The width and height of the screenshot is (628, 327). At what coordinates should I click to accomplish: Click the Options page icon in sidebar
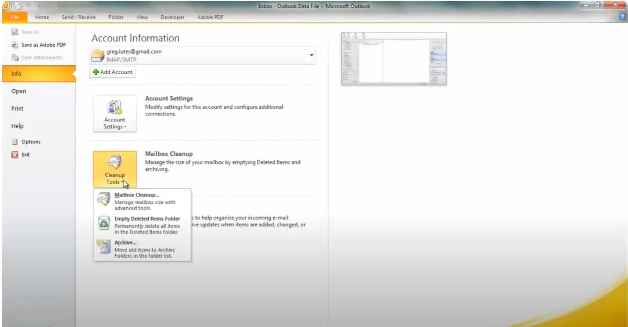coord(15,142)
